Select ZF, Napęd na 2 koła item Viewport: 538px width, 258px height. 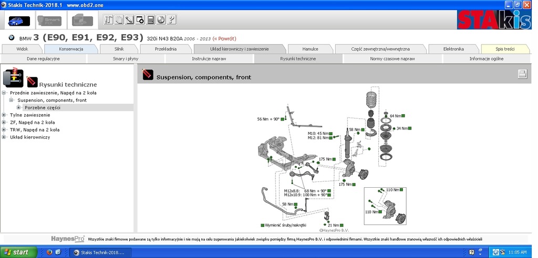coord(33,122)
